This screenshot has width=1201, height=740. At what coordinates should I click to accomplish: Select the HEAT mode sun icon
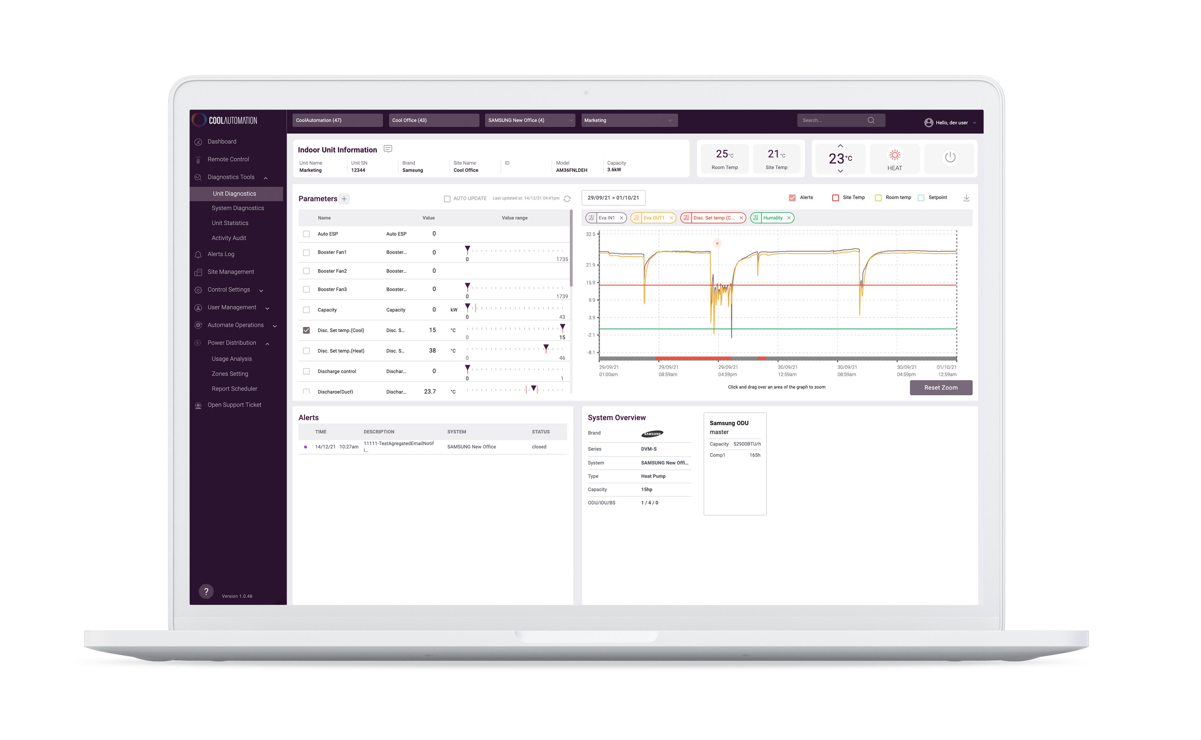[894, 155]
